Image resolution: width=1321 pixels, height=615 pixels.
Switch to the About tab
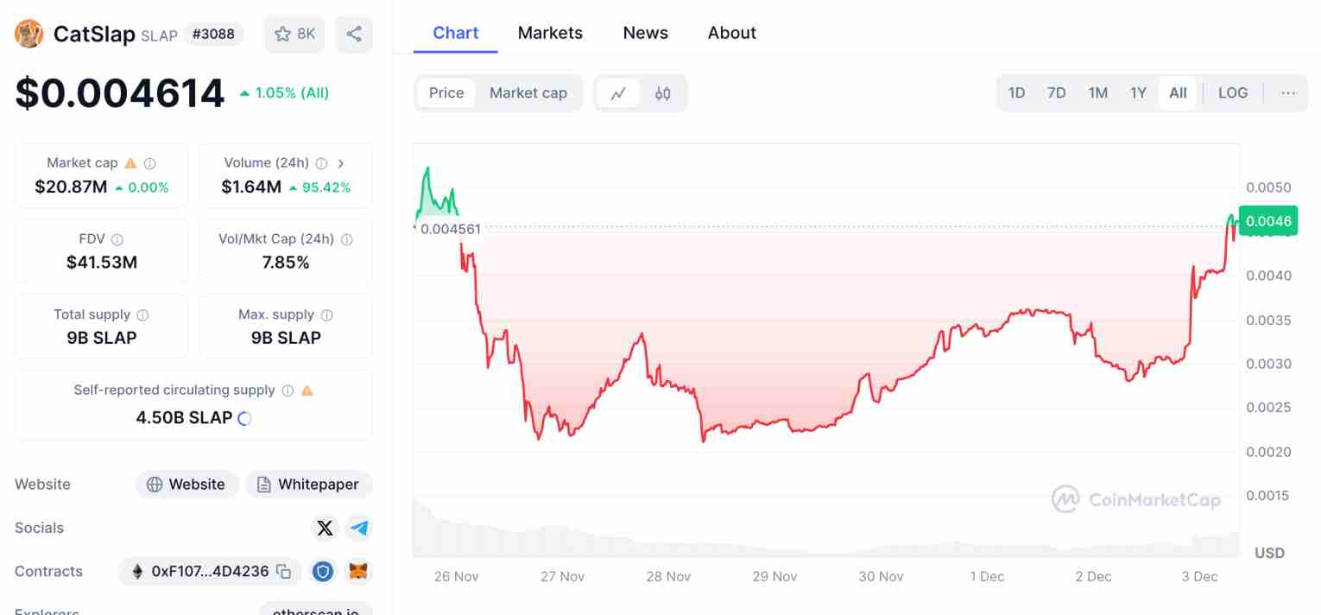click(732, 33)
